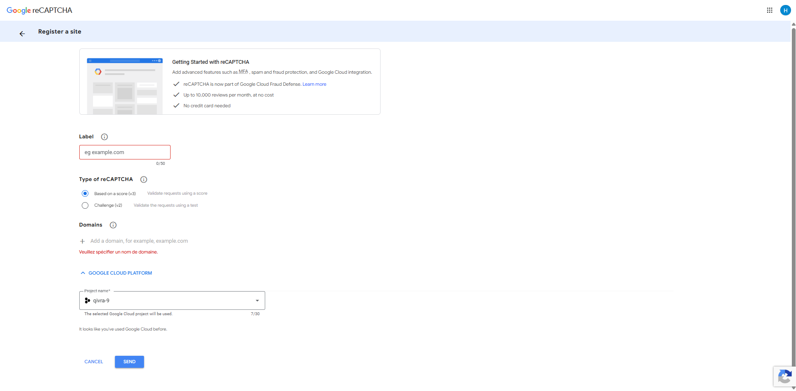Show info icon next to Label
This screenshot has height=391, width=796.
point(105,137)
